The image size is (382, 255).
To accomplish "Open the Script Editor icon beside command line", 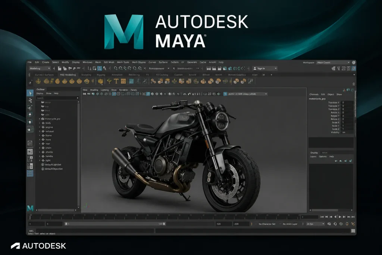I will (x=353, y=231).
